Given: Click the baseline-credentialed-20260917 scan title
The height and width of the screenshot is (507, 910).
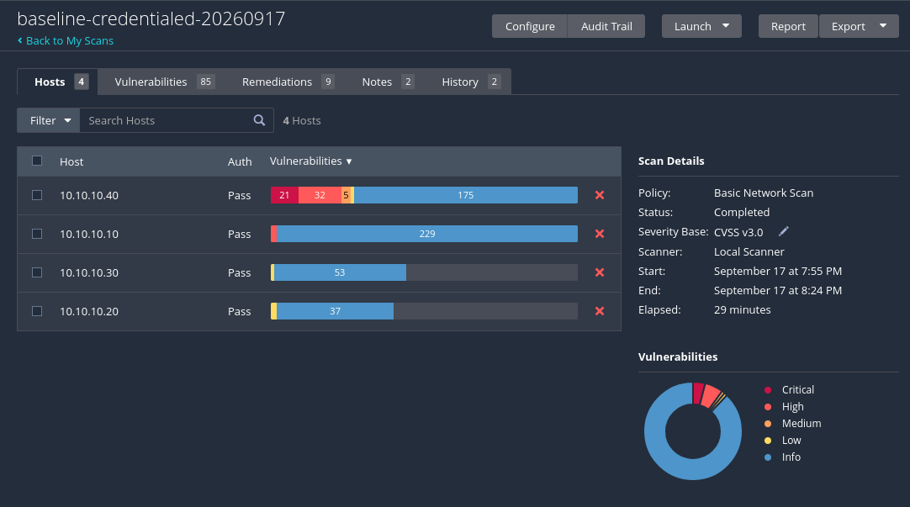Looking at the screenshot, I should click(x=151, y=18).
